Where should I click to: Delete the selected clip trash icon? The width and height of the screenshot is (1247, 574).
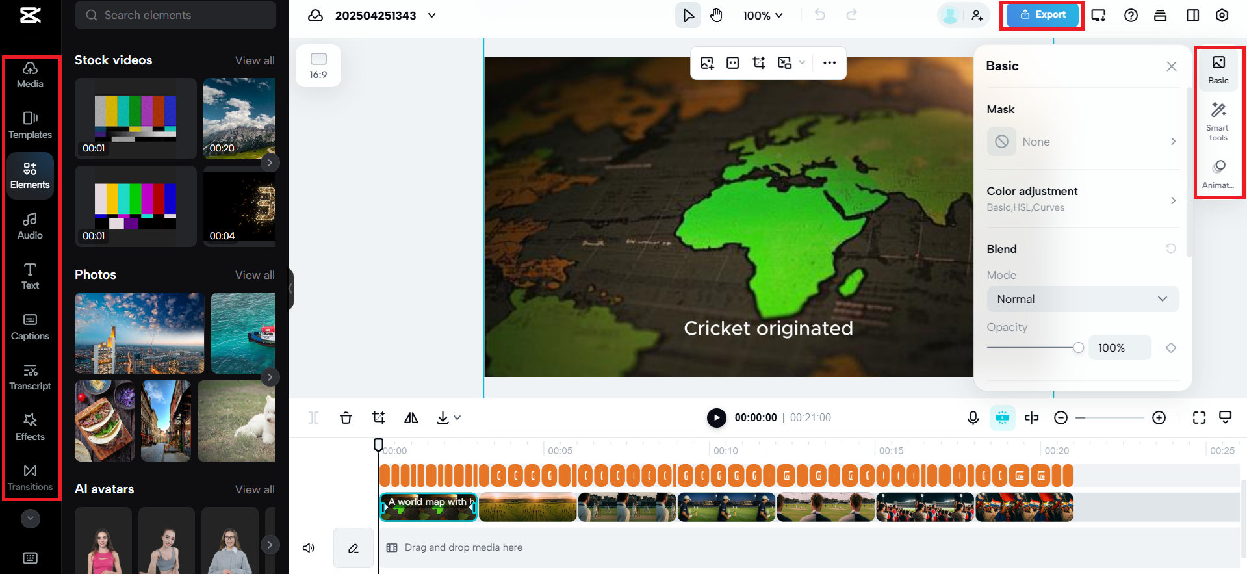[346, 417]
